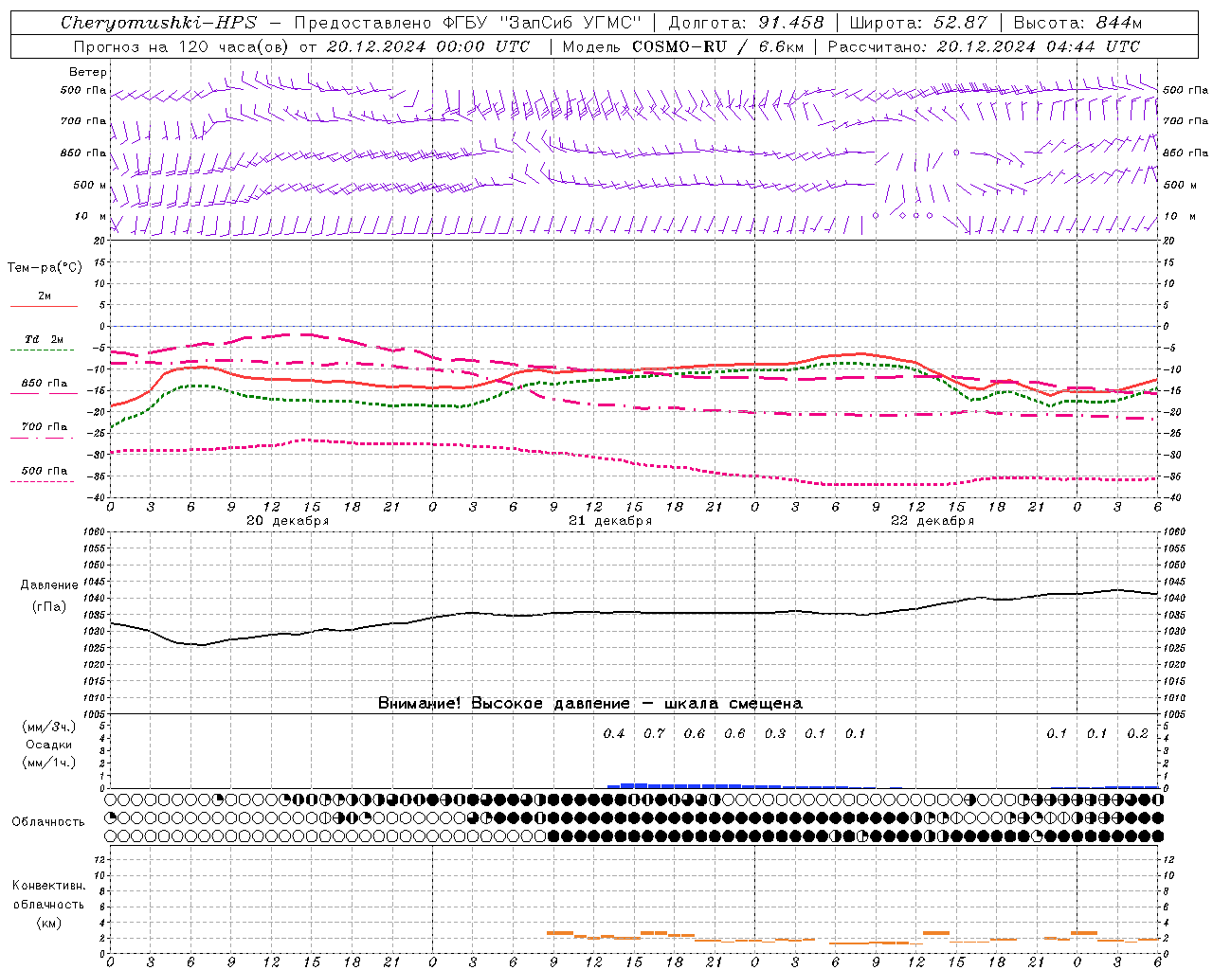Click the station title Cheryomushki-HPS
The height and width of the screenshot is (970, 1213).
click(158, 23)
